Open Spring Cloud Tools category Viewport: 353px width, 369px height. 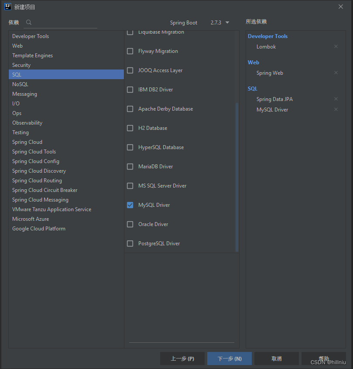click(x=66, y=152)
